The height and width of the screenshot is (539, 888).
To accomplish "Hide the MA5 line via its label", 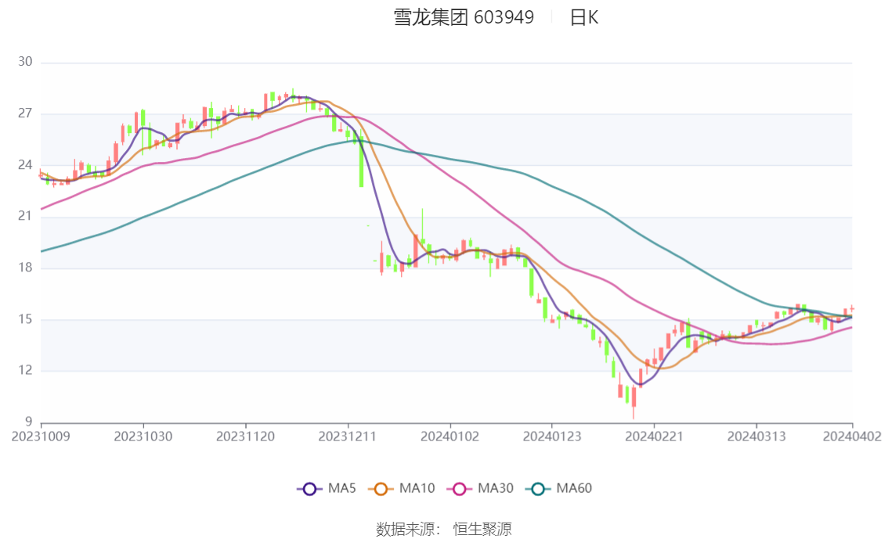I will click(x=341, y=488).
